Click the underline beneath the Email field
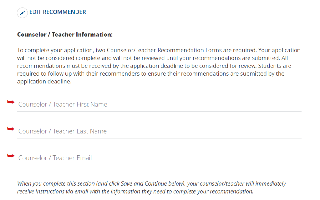 coord(159,165)
